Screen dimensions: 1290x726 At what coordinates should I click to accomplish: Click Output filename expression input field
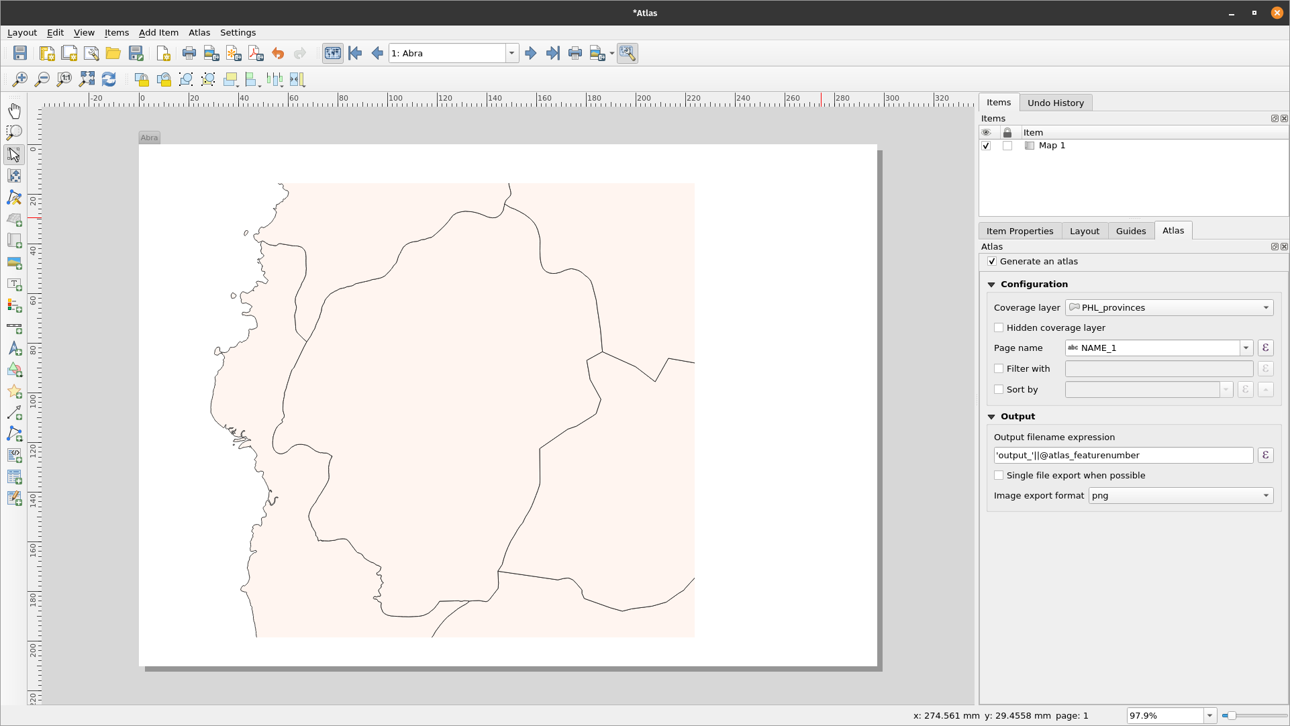(x=1123, y=456)
